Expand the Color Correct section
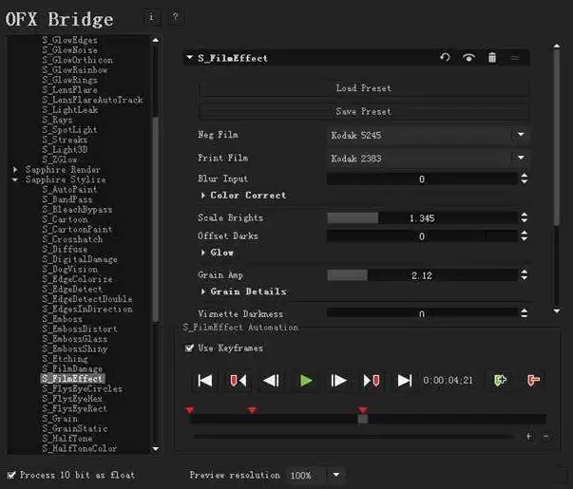 [x=244, y=196]
